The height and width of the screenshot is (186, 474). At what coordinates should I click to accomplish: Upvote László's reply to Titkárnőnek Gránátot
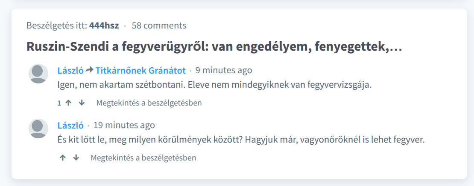[68, 103]
